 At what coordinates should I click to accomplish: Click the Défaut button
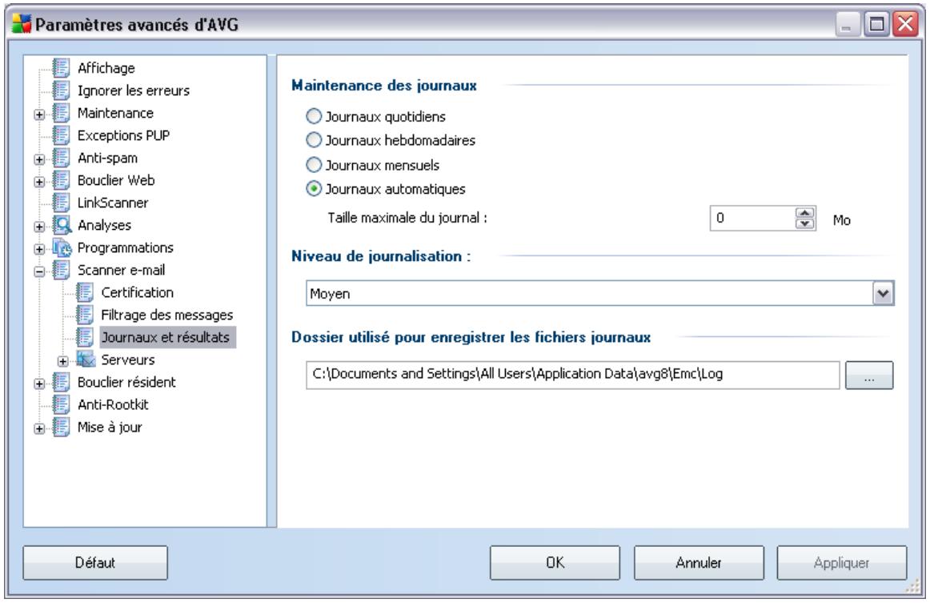coord(95,563)
